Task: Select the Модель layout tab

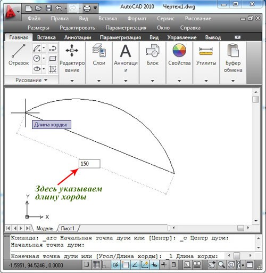Action: tap(45, 228)
